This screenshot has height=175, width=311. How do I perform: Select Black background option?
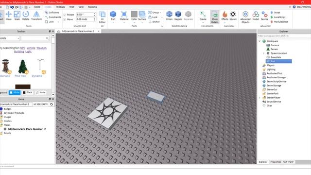point(27,92)
